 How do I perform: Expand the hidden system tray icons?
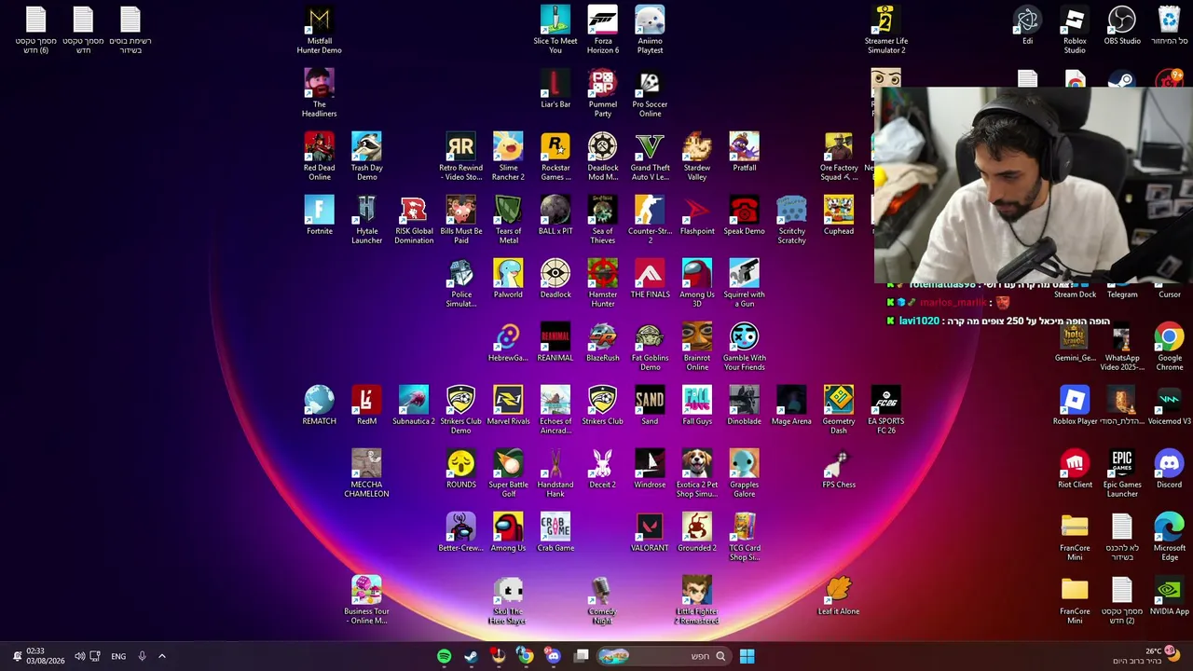(161, 656)
